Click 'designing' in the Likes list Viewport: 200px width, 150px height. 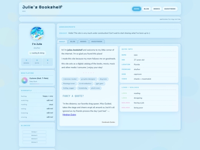tap(138, 98)
